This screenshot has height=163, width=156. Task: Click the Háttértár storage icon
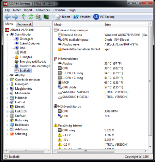[12, 98]
